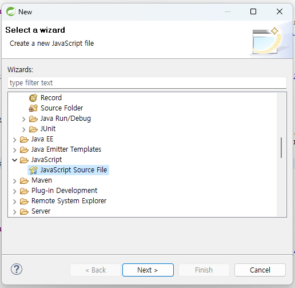Click the Maven folder icon
Viewport: 295px width, 288px height.
click(x=24, y=180)
